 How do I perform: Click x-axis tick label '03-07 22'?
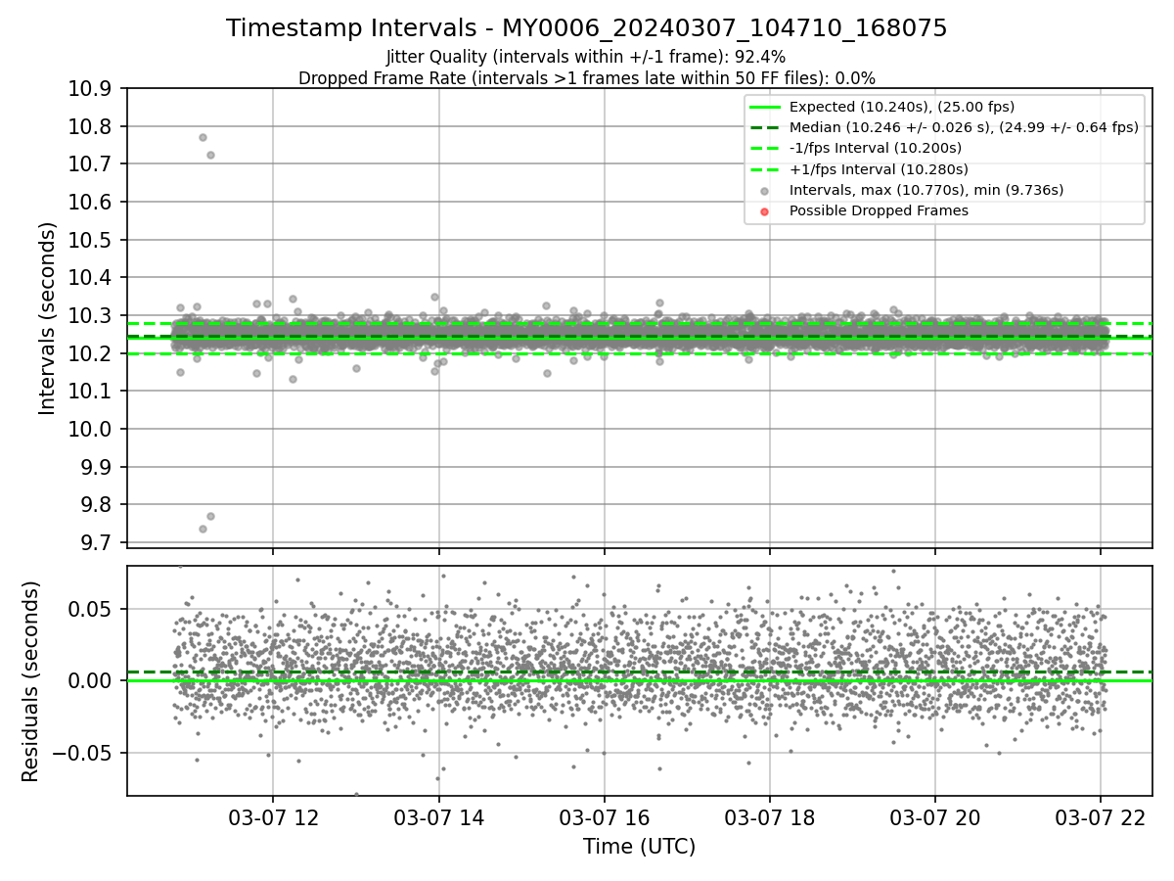tap(1100, 816)
